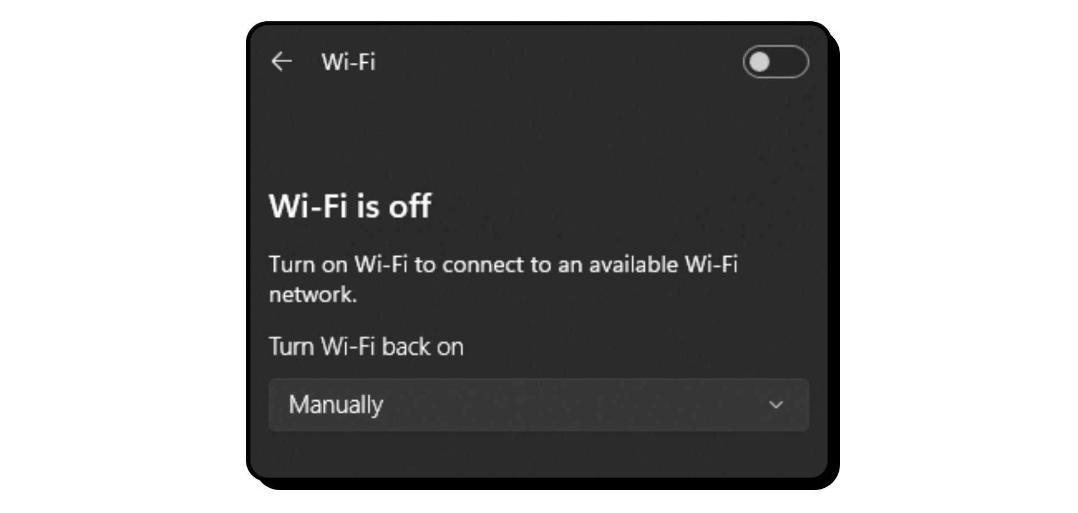Expand the Wi-Fi reactivation schedule options
1078x513 pixels.
pos(538,404)
